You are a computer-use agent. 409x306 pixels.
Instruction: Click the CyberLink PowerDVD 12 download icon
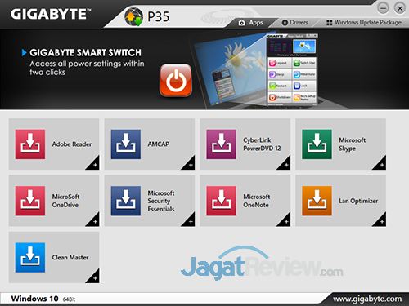pos(222,144)
